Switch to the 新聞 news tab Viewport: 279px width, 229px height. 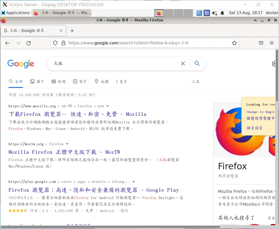click(x=58, y=81)
